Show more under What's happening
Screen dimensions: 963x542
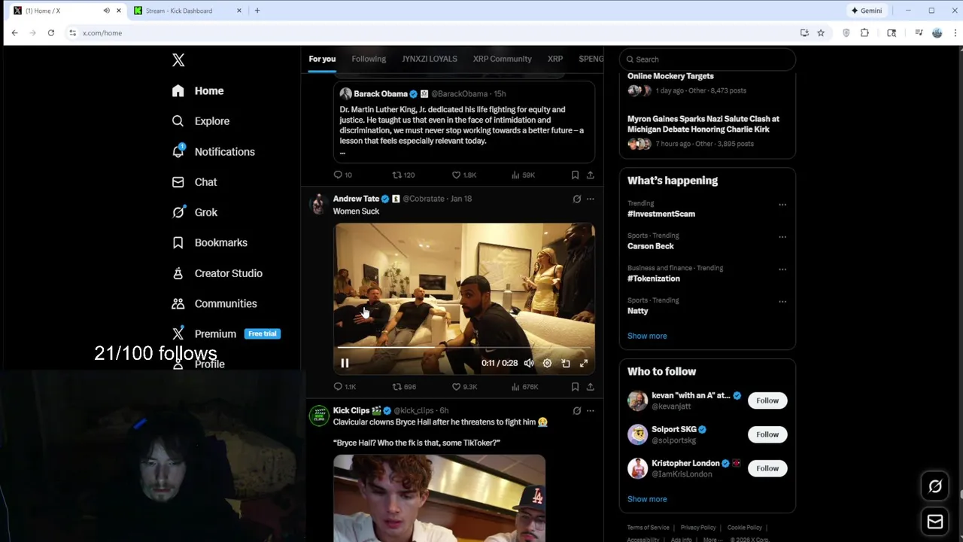(647, 336)
